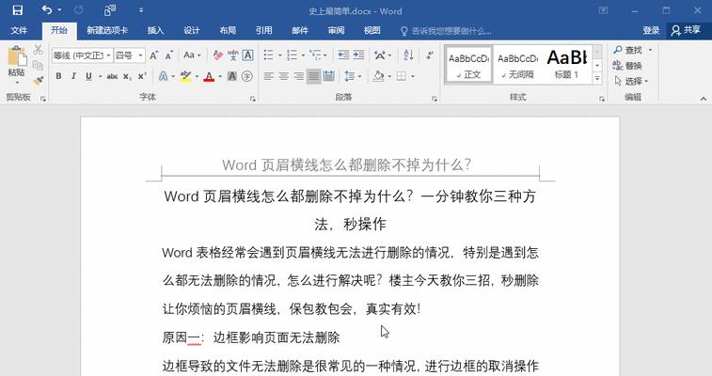Screen dimensions: 712x376
Task: Toggle strikethrough abc formatting
Action: tap(112, 76)
